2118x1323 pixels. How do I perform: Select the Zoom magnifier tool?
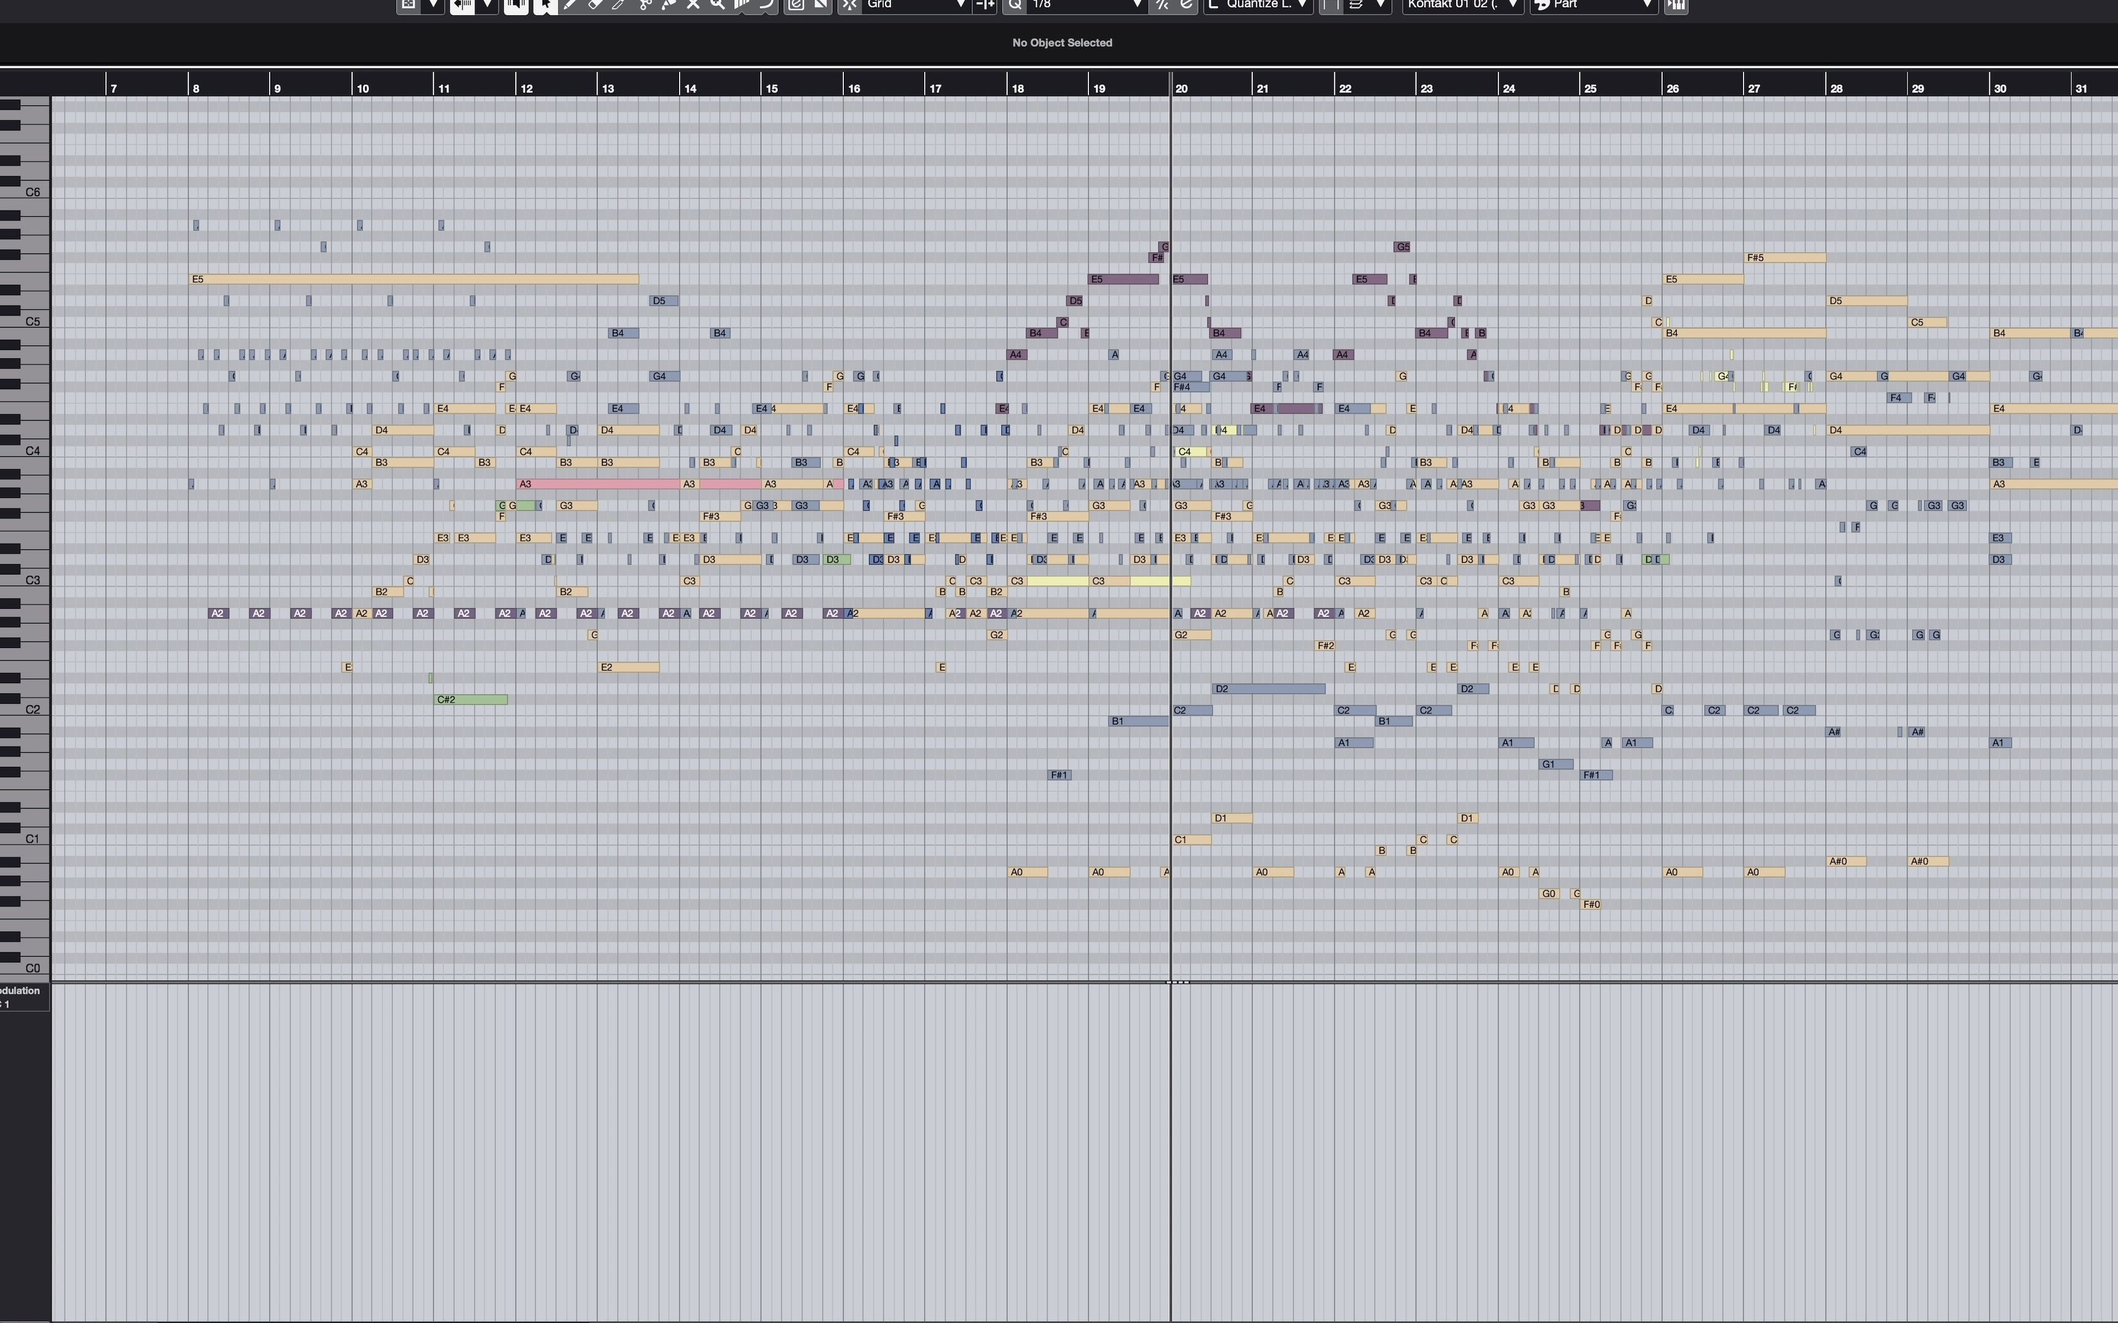[x=718, y=4]
